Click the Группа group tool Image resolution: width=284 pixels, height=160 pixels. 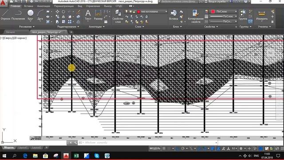[243, 15]
